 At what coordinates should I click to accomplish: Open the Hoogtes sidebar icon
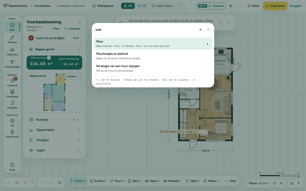[12, 105]
